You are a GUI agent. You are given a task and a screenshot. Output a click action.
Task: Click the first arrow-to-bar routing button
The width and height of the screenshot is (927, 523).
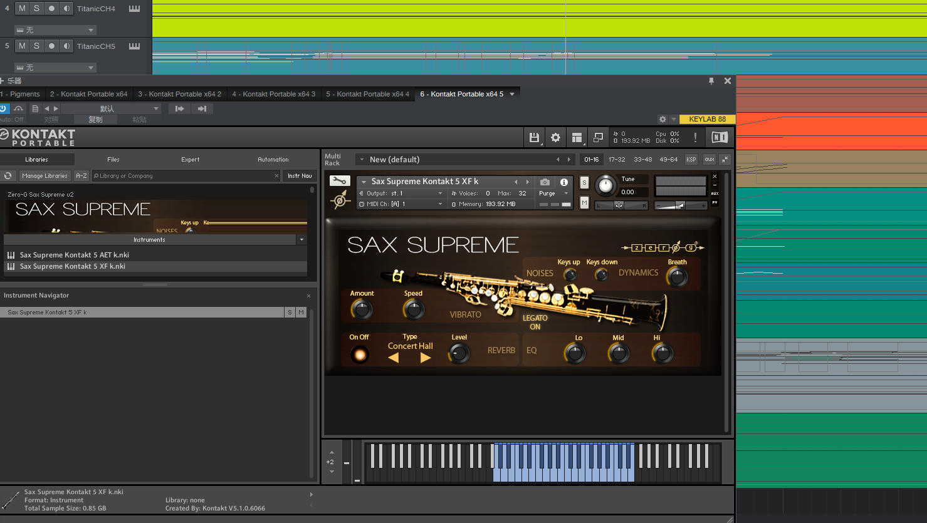click(179, 108)
